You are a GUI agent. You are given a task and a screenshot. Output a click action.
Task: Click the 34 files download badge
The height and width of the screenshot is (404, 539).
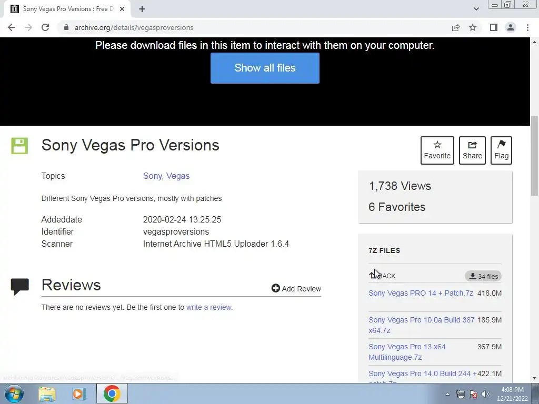(x=483, y=276)
